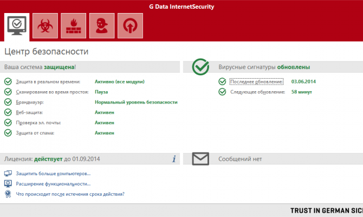The image size is (363, 217).
Task: Click Что происходит после истечения срока действия link
Action: pyautogui.click(x=70, y=194)
